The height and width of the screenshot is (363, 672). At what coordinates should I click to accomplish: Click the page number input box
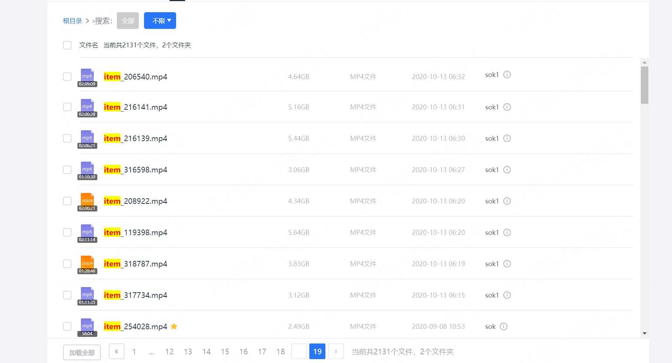coord(299,352)
